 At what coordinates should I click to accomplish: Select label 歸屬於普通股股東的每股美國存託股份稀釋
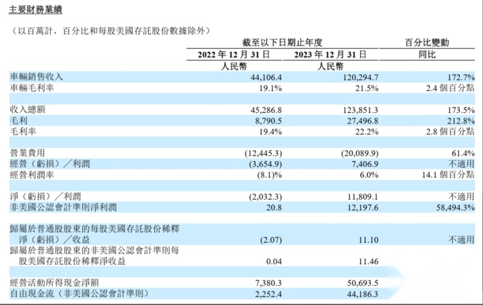pyautogui.click(x=95, y=229)
